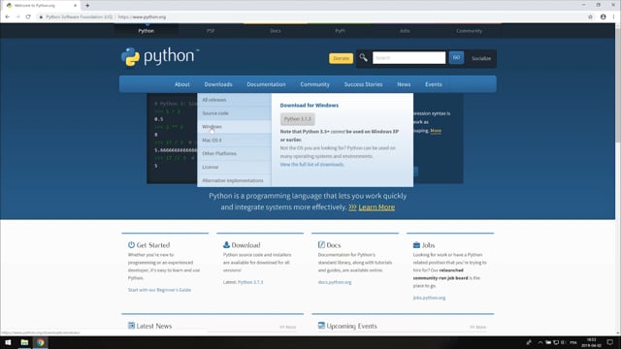
Task: Click the yellow Donate button
Action: 341,58
